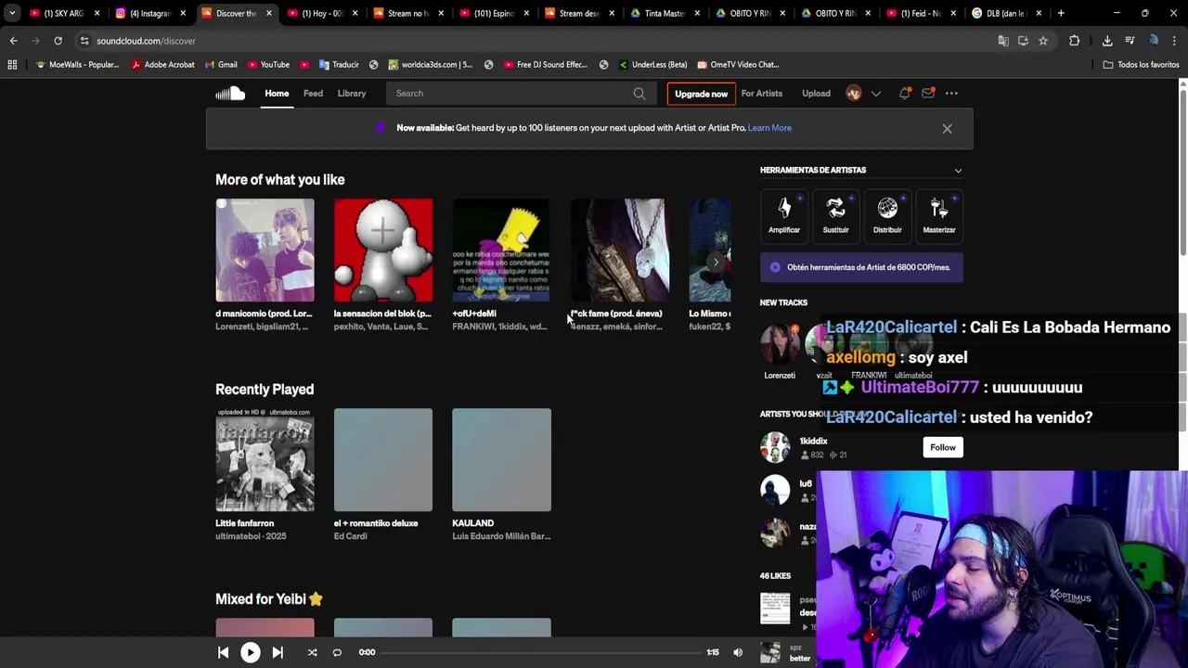Switch to the Tinta Master browser tab

tap(664, 13)
